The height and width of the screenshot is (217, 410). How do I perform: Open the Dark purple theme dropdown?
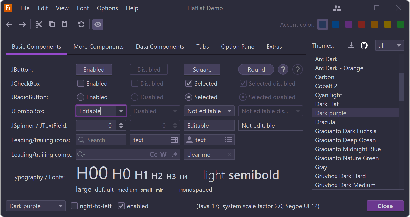coord(36,206)
